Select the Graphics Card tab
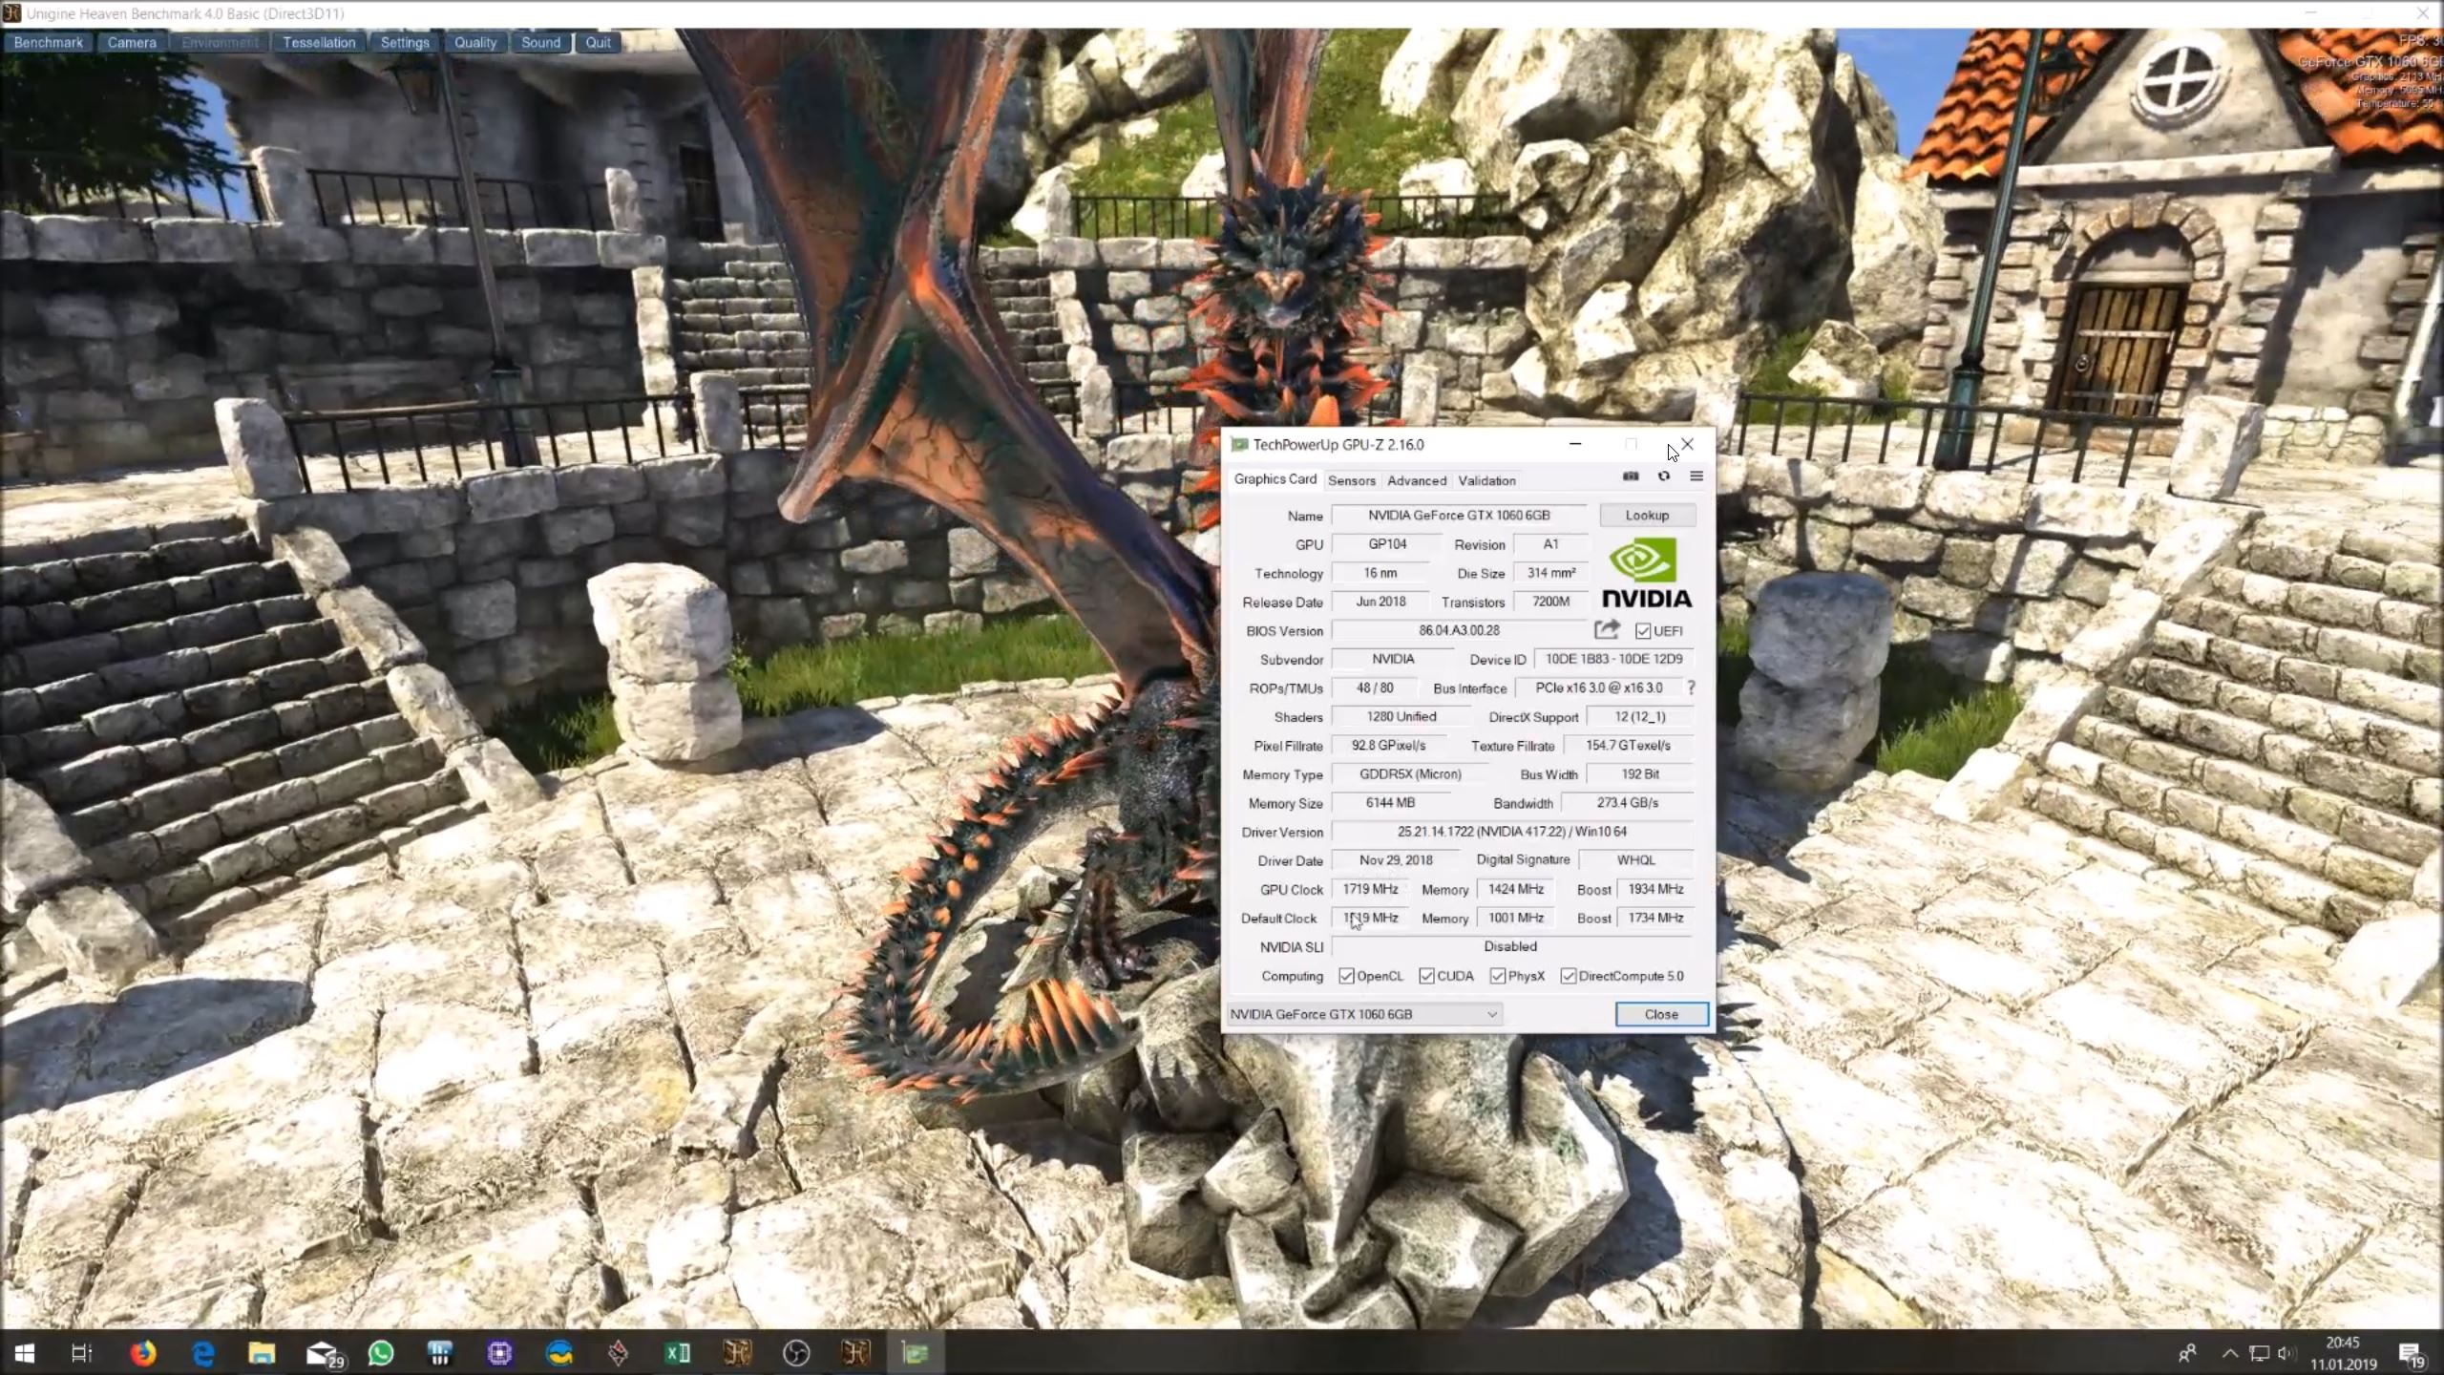Screen dimensions: 2444x1375 pyautogui.click(x=1275, y=479)
